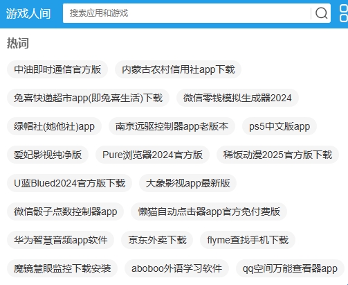Click 华为智慧音频app软件 tag
Viewport: 348px width, 285px height.
click(x=60, y=240)
